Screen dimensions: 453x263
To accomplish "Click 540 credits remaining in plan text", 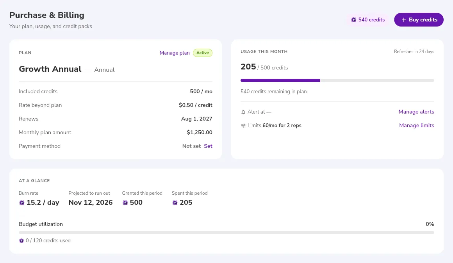I will (x=274, y=92).
